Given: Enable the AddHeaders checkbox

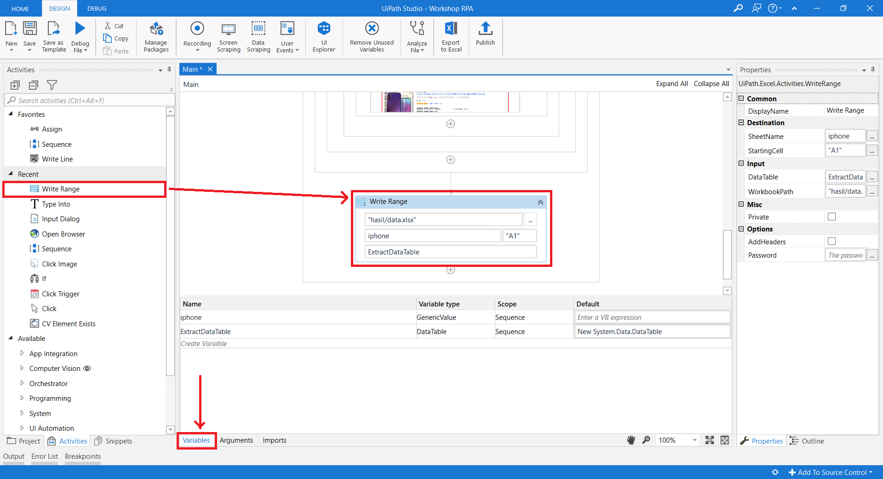Looking at the screenshot, I should (831, 241).
